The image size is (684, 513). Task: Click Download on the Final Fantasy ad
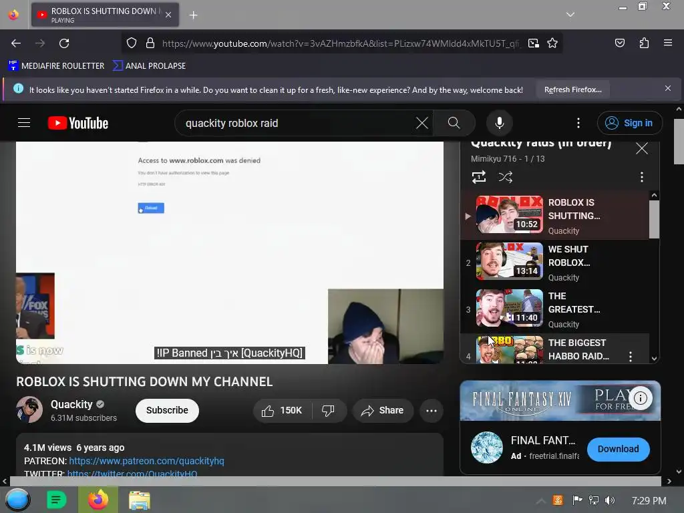click(618, 449)
